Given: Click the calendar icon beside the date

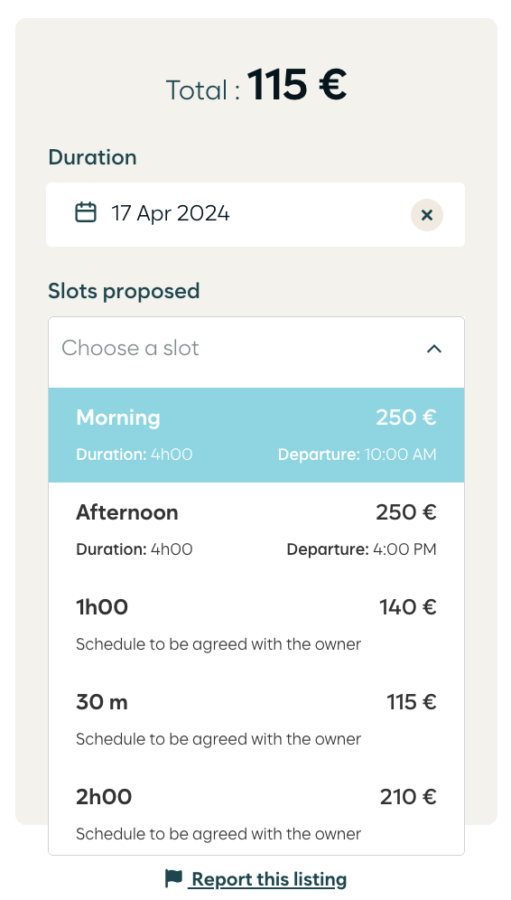Looking at the screenshot, I should [86, 211].
